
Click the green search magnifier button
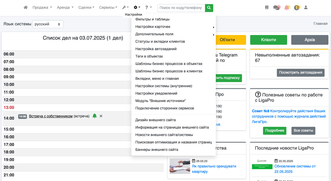[x=209, y=8]
